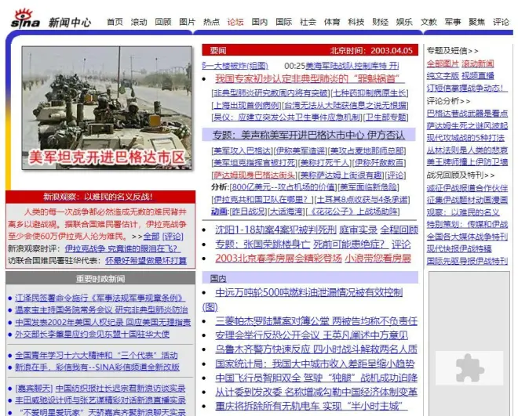
Task: Open sidebar link 巴格达巷战武器是看点
Action: point(467,114)
